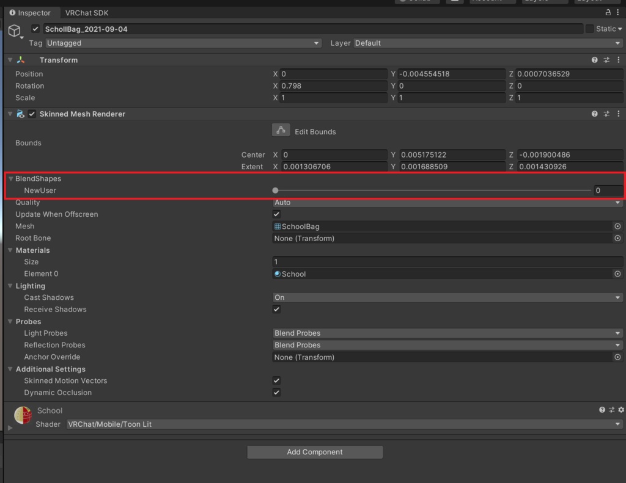Collapse the Transform component foldout
This screenshot has height=483, width=626.
(10, 60)
